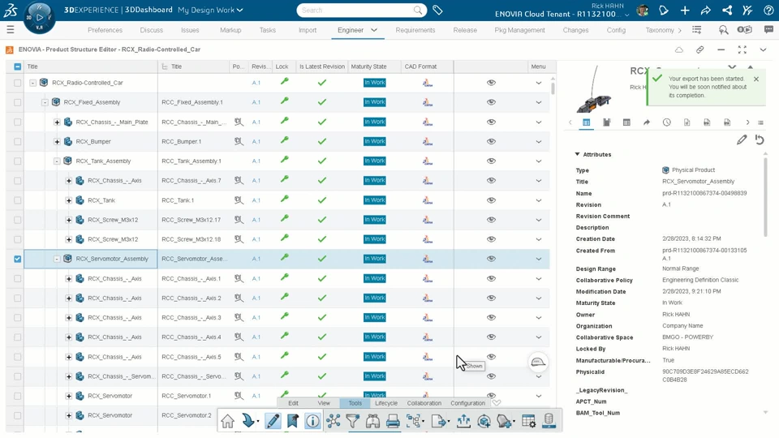Viewport: 779px width, 438px height.
Task: Switch to the Requirements tab
Action: coord(415,30)
